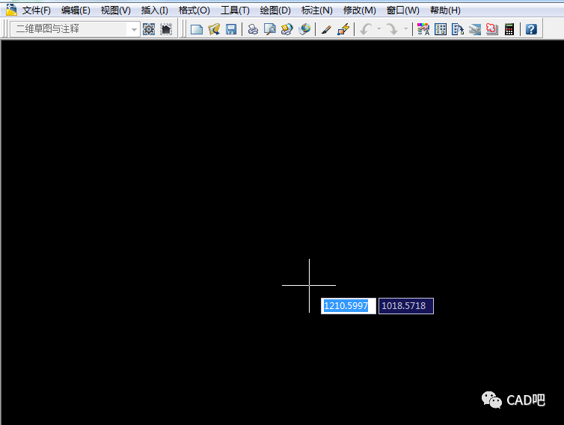
Task: Open the Markup Set Manager icon
Action: 492,29
